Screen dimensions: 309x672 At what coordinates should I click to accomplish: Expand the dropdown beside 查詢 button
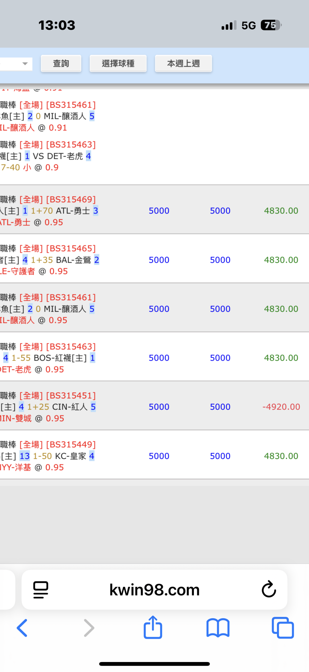pyautogui.click(x=25, y=64)
